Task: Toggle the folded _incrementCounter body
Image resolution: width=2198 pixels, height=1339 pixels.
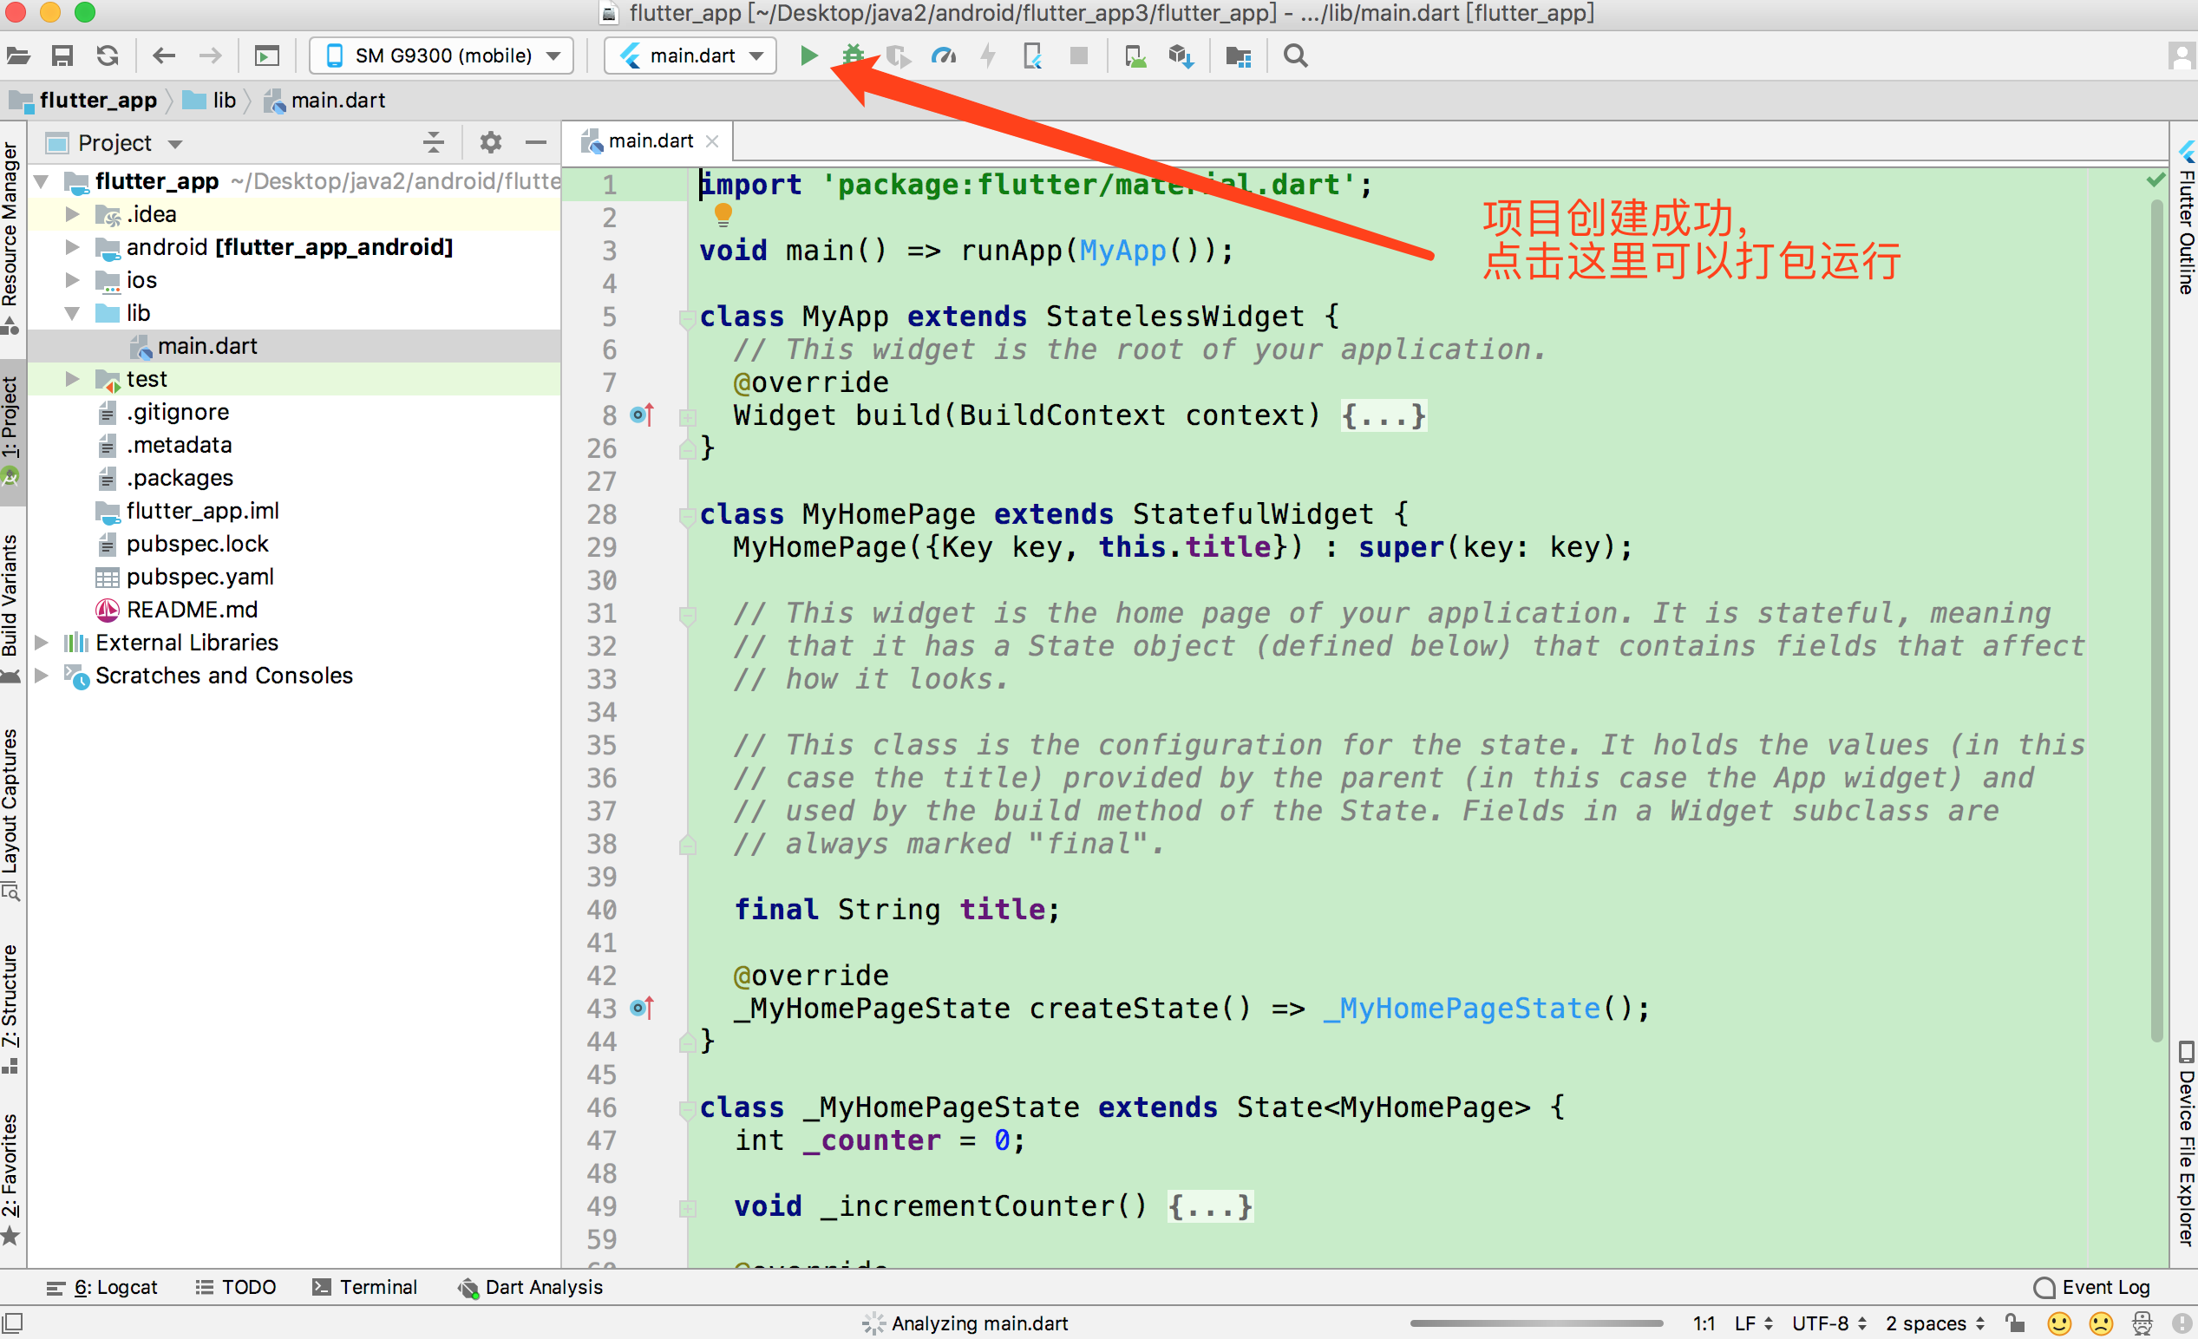Action: click(1210, 1207)
